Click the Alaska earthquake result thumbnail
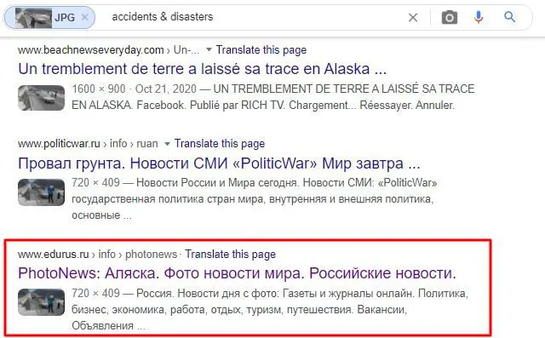Viewport: 545px width, 338px height. click(42, 98)
